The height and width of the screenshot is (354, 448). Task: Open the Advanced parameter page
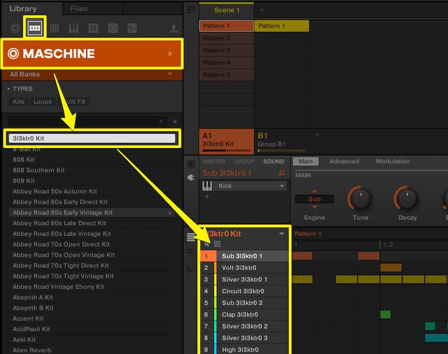(344, 162)
